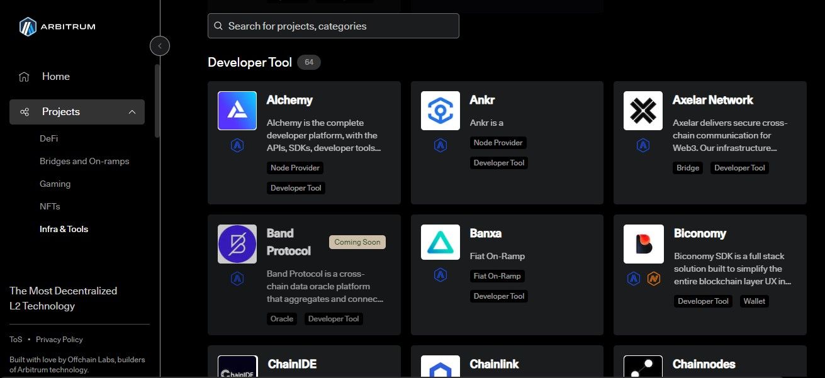Click the Home house icon

tap(24, 77)
